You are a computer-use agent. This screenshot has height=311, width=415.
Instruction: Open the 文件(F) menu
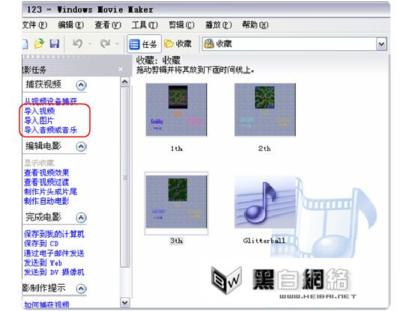34,25
